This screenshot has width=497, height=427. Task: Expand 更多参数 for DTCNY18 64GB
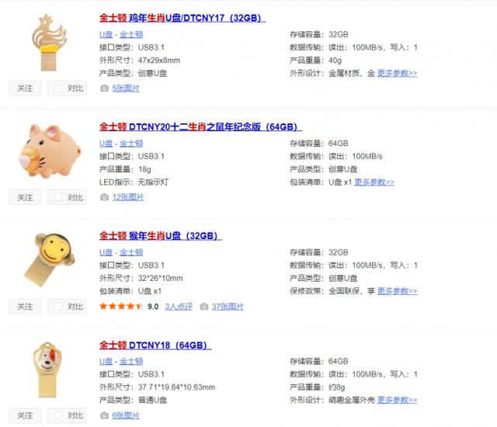(x=397, y=400)
